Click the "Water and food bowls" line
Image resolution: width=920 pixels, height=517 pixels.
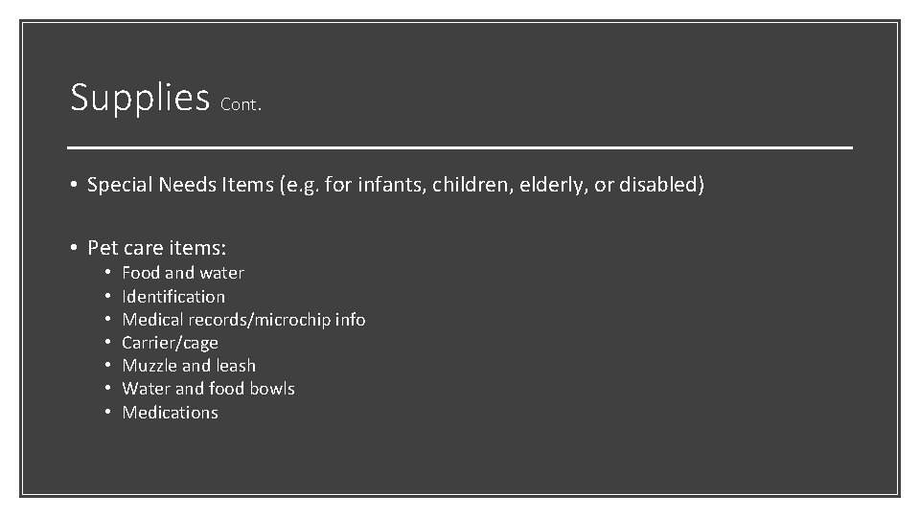208,389
